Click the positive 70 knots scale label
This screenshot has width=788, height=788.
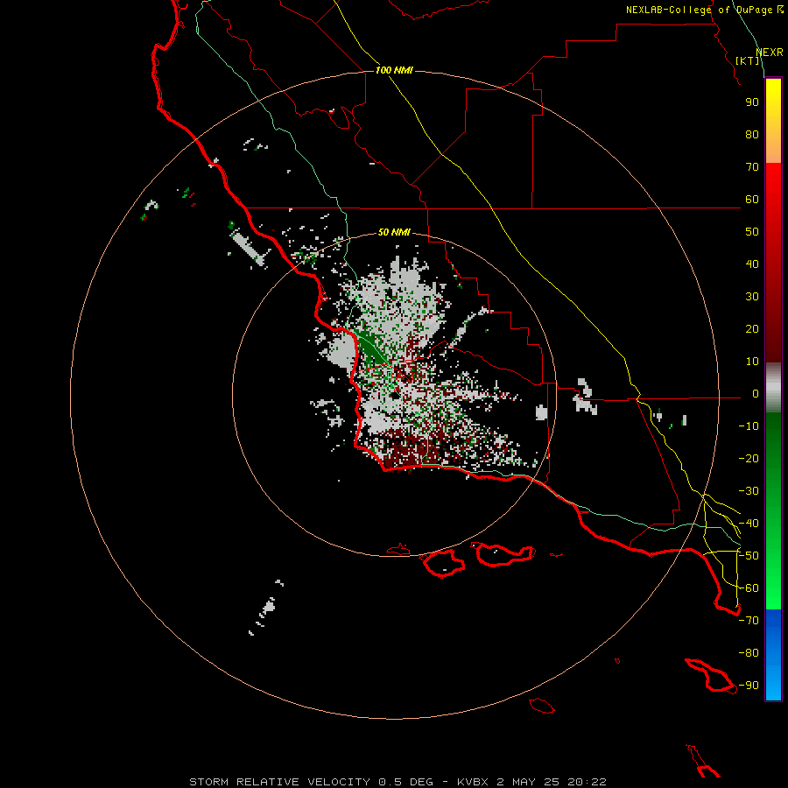click(752, 167)
